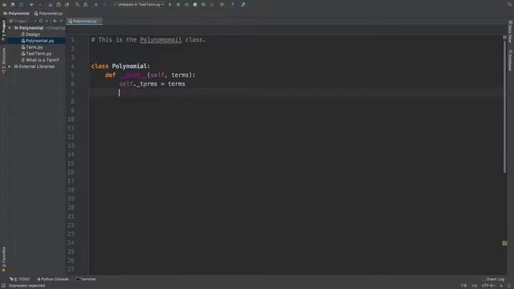Run Unittests with green play icon

[169, 5]
